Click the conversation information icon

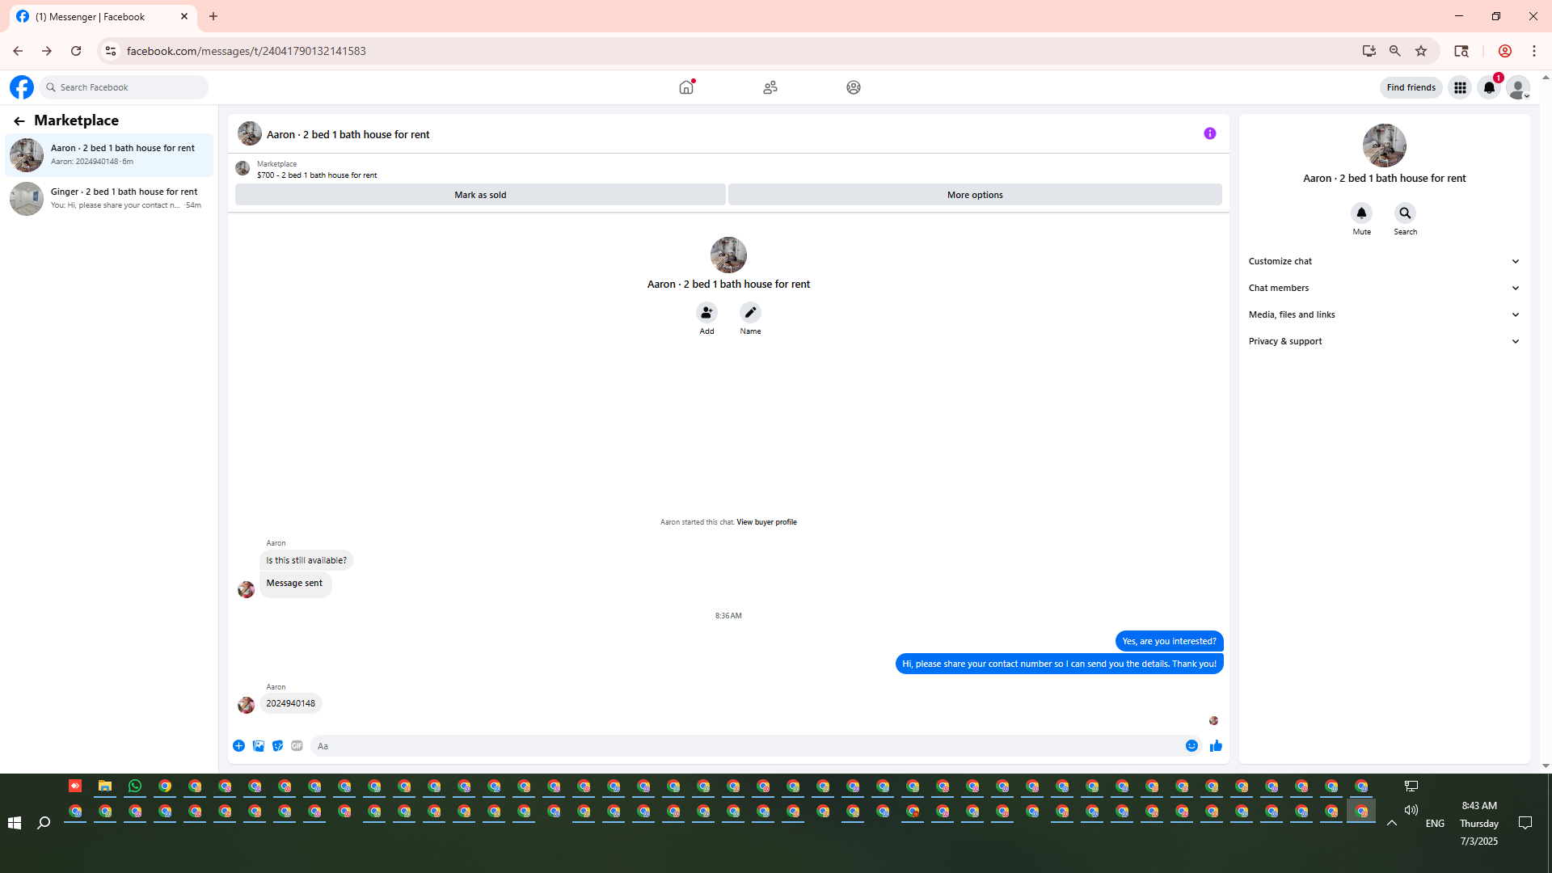tap(1209, 133)
